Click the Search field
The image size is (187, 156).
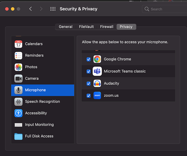click(x=165, y=9)
